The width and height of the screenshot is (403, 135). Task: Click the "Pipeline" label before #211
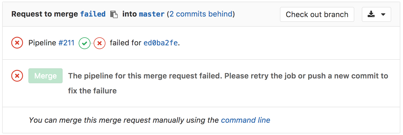click(x=42, y=43)
